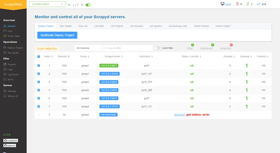The image size is (280, 153).
Task: Switch to the Run Spider tab
Action: tap(66, 26)
